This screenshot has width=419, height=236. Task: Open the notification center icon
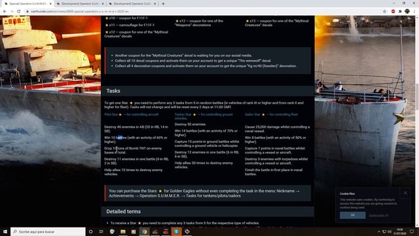(412, 231)
